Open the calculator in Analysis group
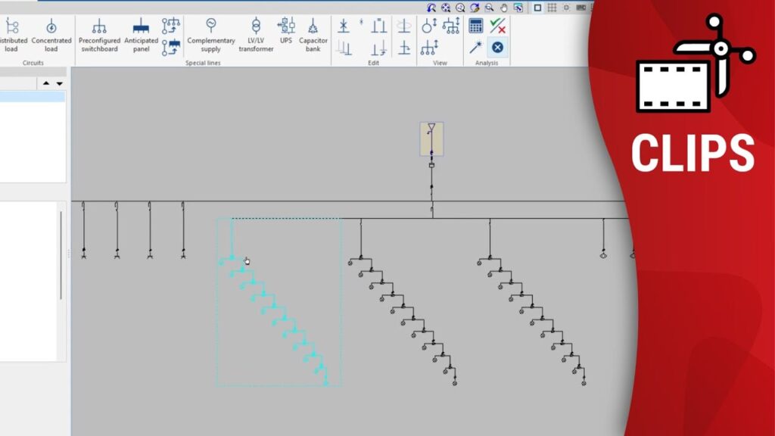This screenshot has width=775, height=436. point(476,26)
